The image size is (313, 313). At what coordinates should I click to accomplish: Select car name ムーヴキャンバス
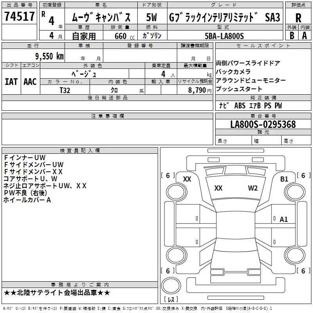pyautogui.click(x=101, y=17)
